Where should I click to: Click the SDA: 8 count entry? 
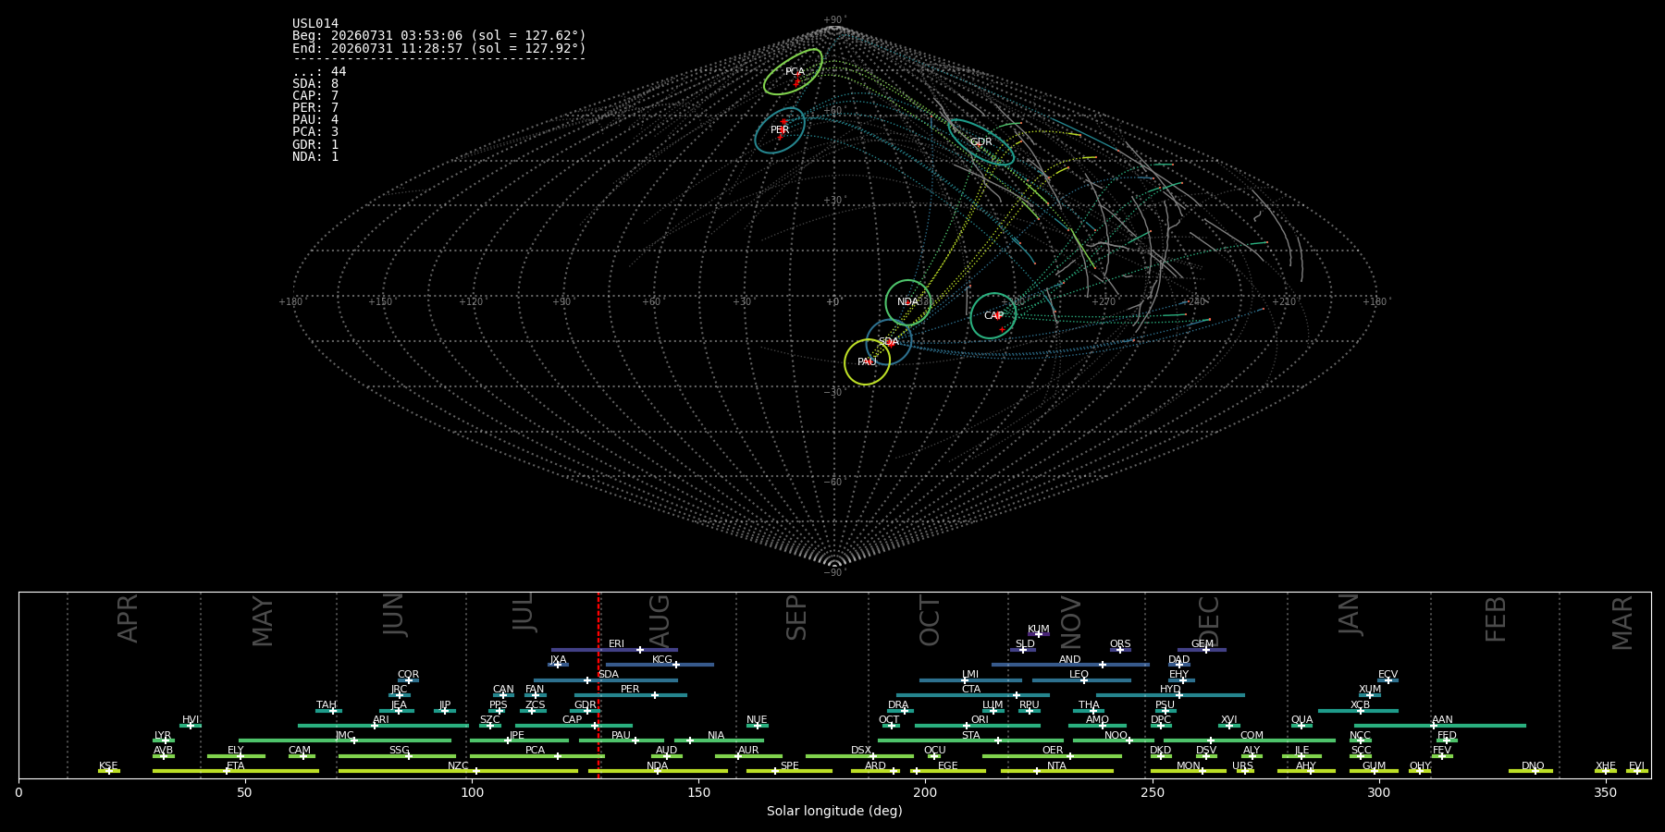point(315,84)
